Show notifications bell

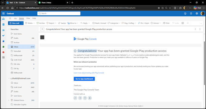[191, 14]
